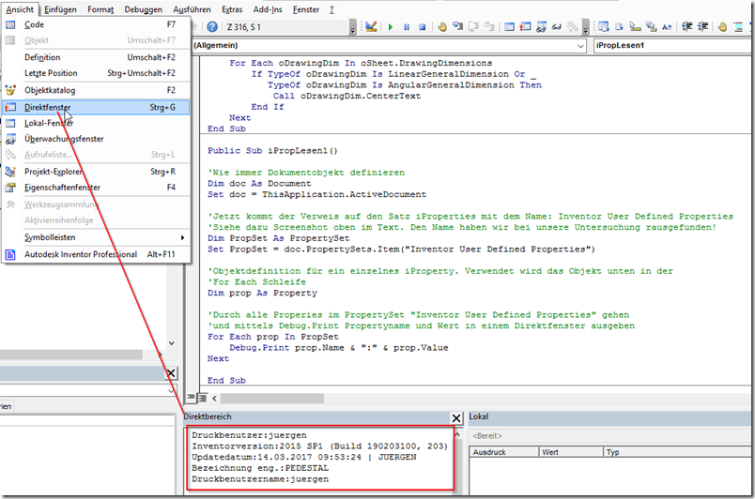Open the Format menu
755x499 pixels.
coord(100,9)
